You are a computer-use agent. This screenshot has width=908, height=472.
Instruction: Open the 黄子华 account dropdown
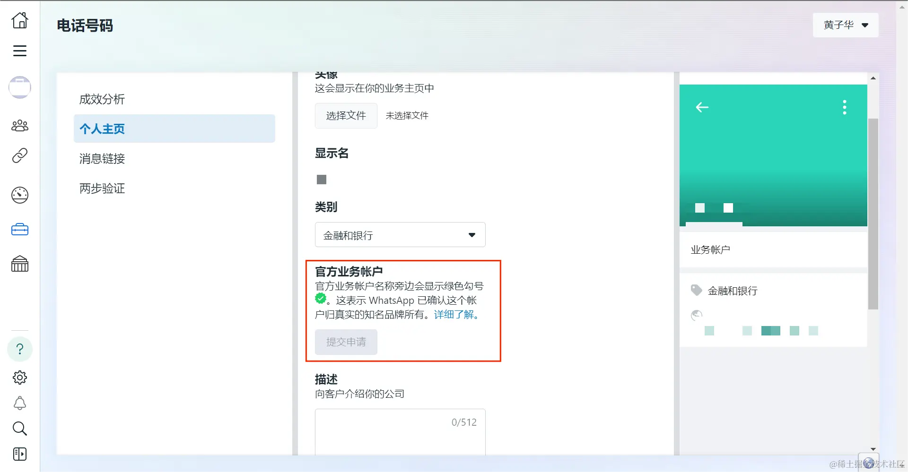pyautogui.click(x=846, y=25)
